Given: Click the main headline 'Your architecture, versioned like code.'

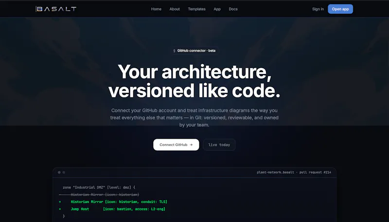Looking at the screenshot, I should pyautogui.click(x=194, y=81).
